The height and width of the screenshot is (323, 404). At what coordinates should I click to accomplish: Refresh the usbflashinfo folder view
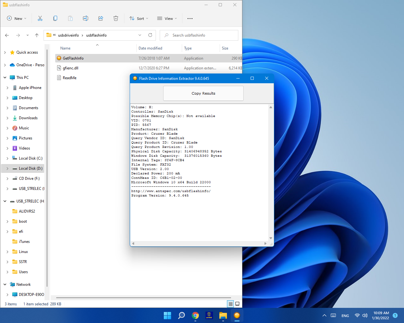pos(150,35)
